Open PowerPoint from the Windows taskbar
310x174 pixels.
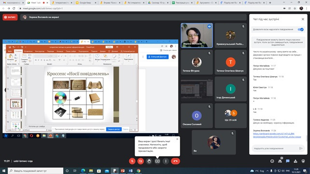click(x=122, y=171)
